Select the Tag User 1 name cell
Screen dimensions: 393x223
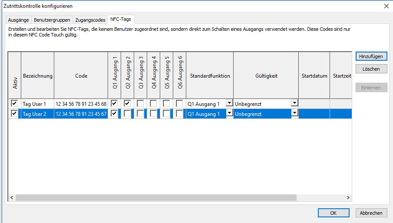[38, 104]
